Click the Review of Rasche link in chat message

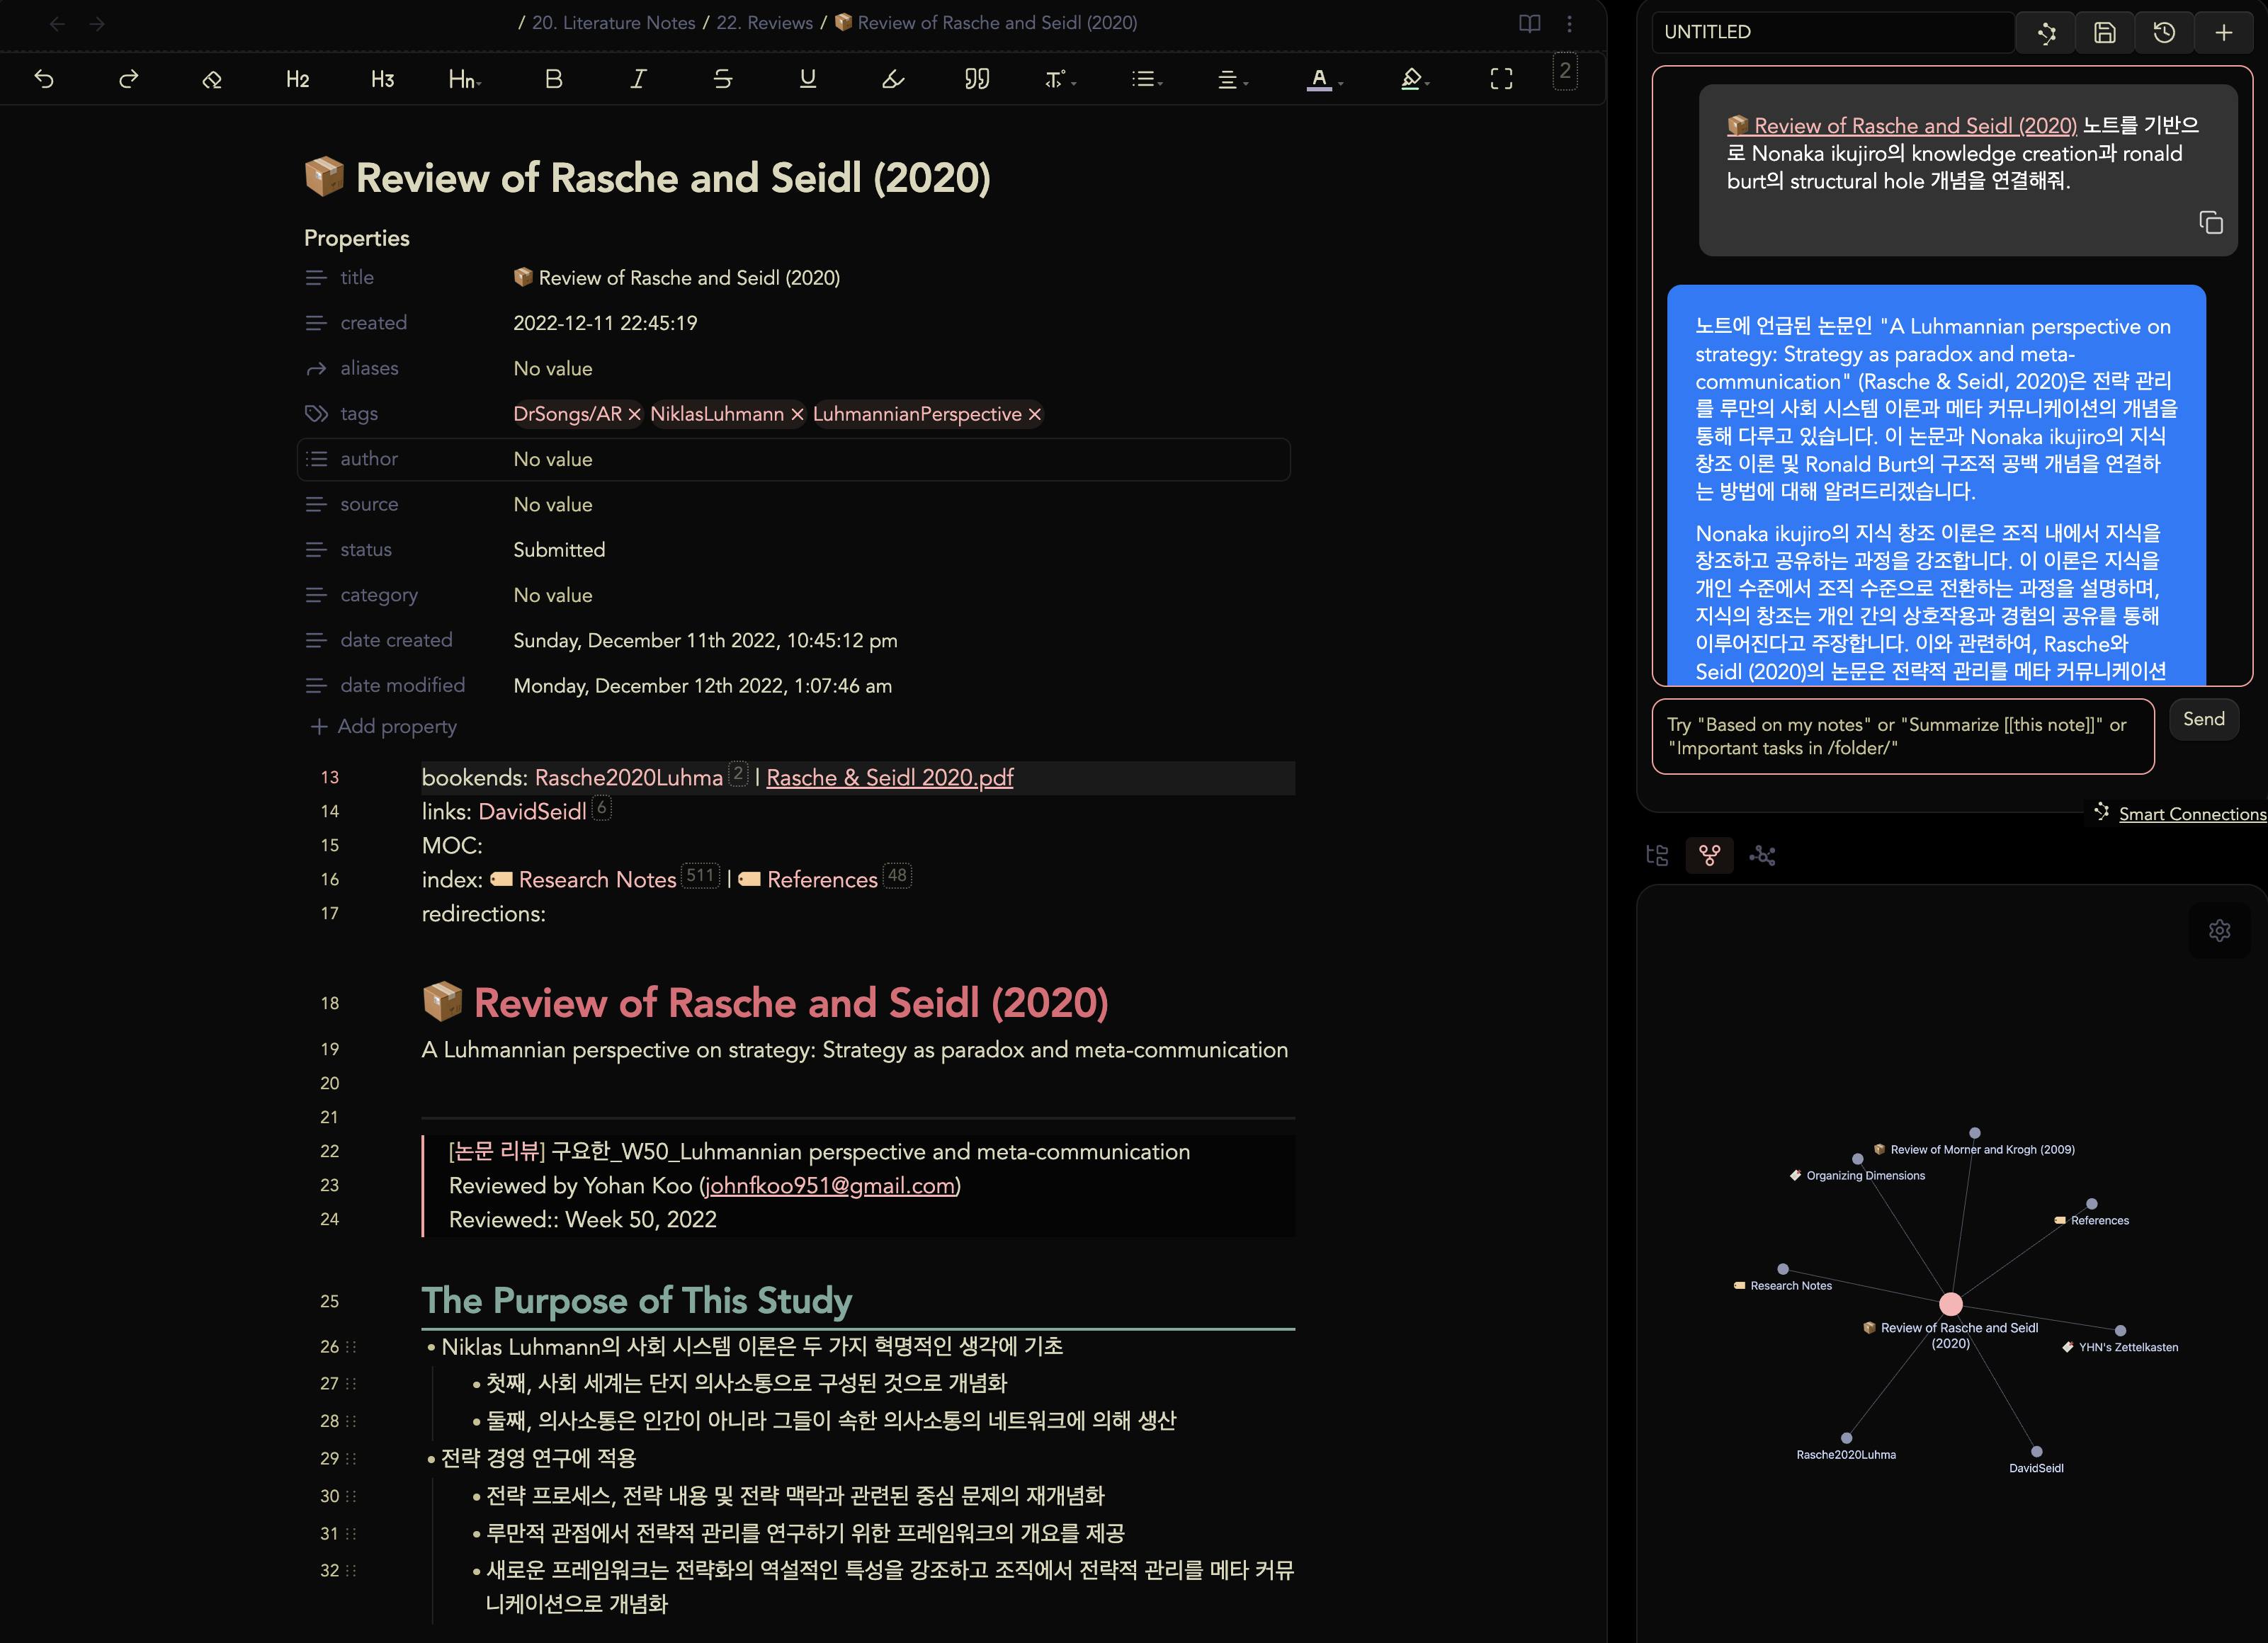(x=1902, y=126)
